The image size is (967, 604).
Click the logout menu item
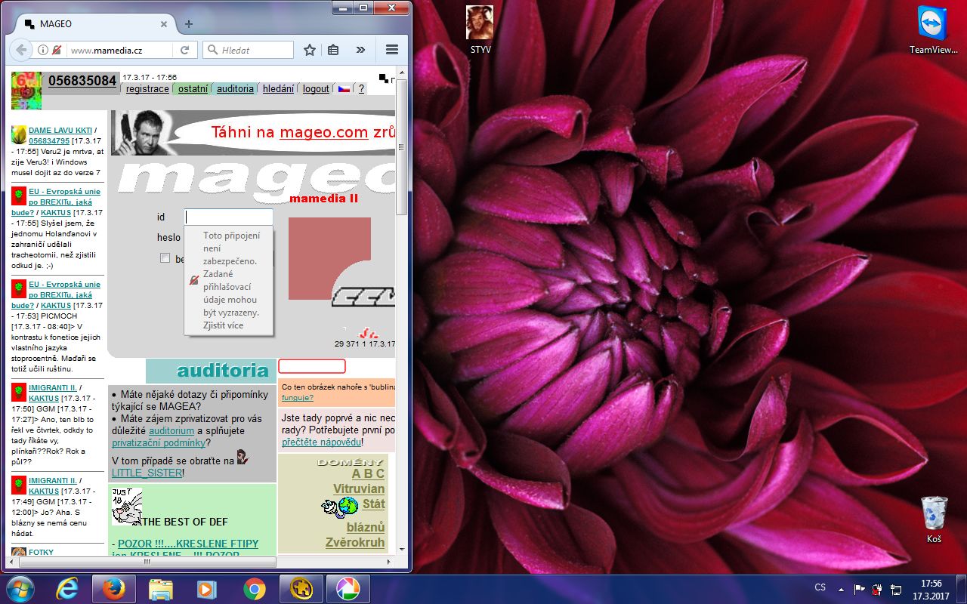(316, 88)
